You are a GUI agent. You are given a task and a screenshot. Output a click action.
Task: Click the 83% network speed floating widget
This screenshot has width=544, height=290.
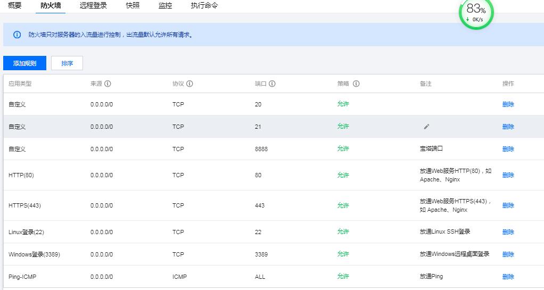pos(476,13)
